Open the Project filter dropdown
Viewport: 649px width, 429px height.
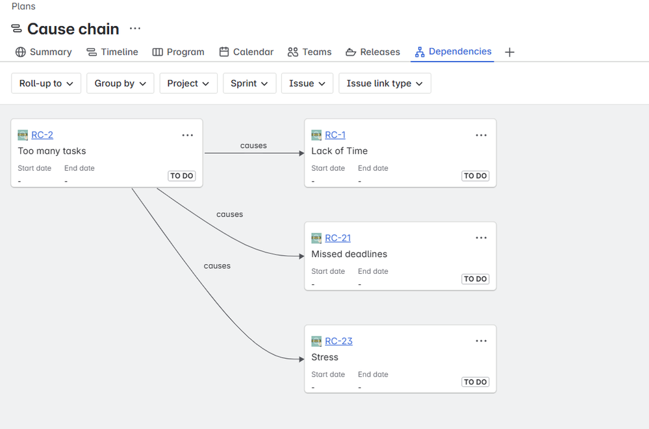coord(188,83)
